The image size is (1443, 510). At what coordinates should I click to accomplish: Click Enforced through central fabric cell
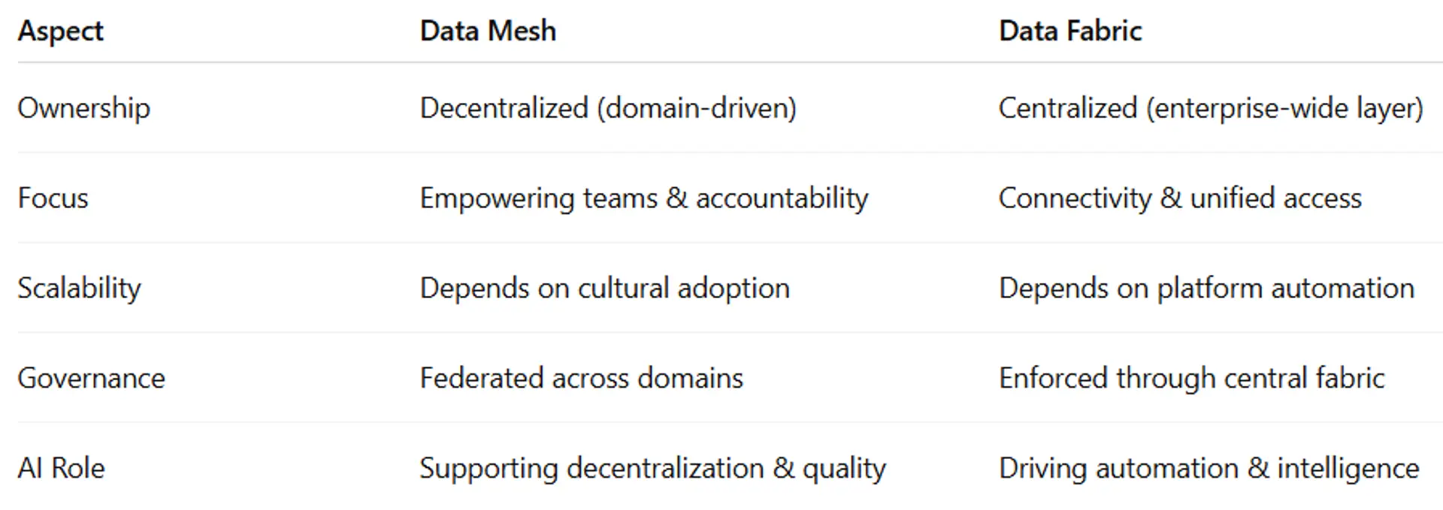coord(1191,378)
